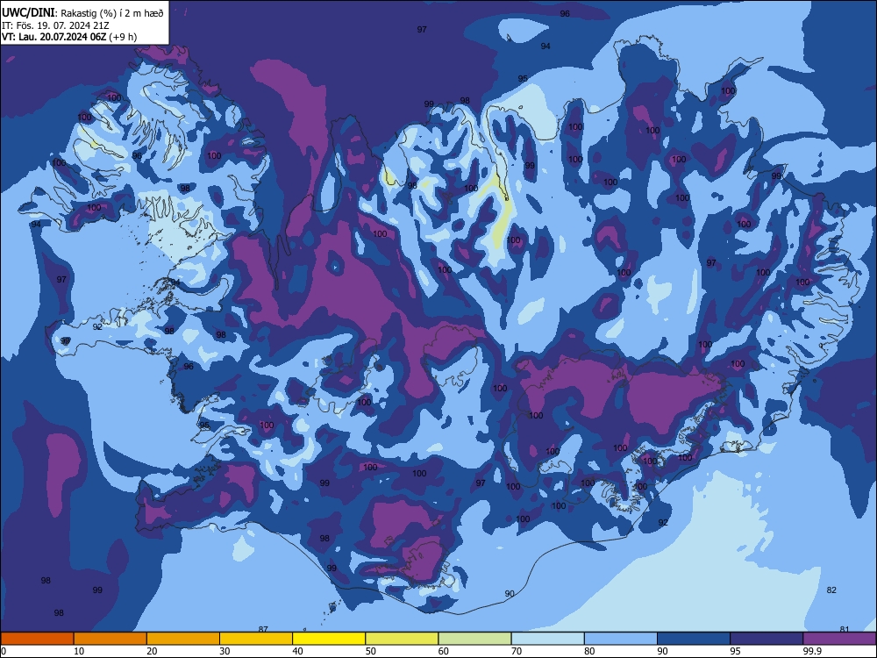Click the legend scale label '50'

pos(371,651)
